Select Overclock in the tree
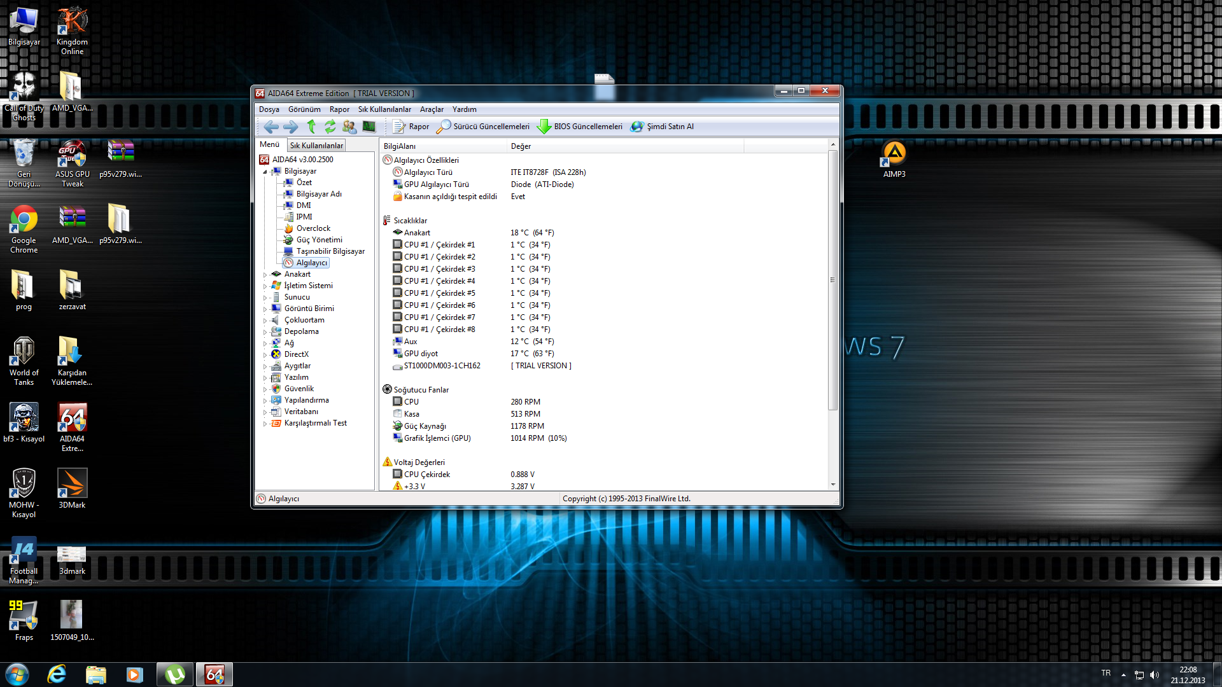This screenshot has width=1222, height=687. pyautogui.click(x=313, y=228)
